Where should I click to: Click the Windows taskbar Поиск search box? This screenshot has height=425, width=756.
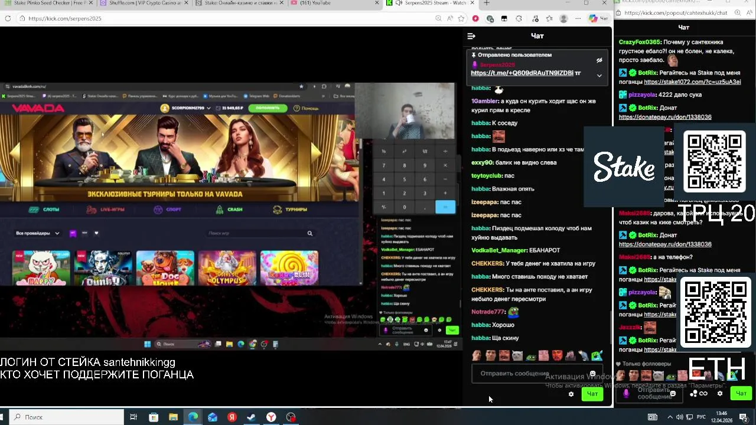click(x=67, y=417)
